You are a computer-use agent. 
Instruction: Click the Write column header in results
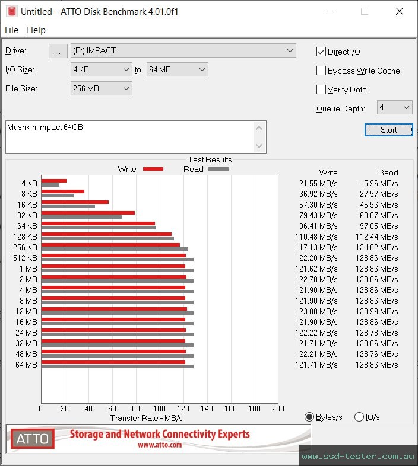coord(328,173)
